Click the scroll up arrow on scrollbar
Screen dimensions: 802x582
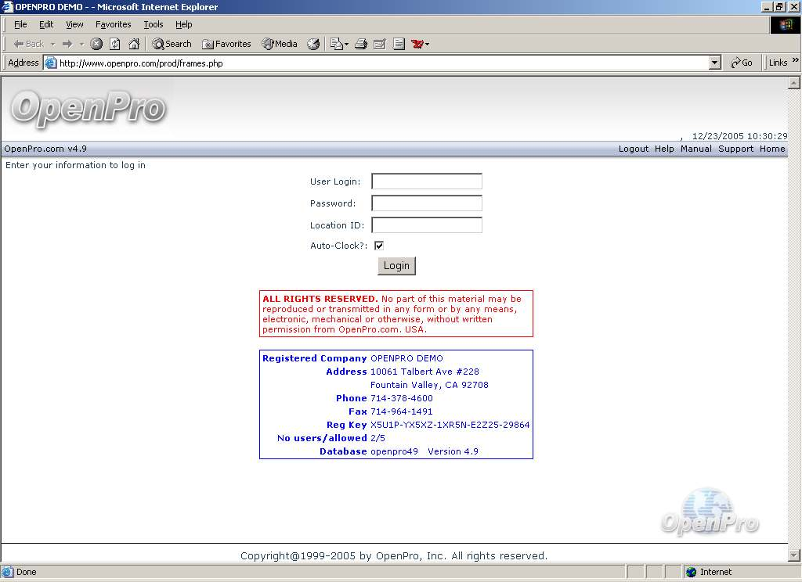click(794, 83)
